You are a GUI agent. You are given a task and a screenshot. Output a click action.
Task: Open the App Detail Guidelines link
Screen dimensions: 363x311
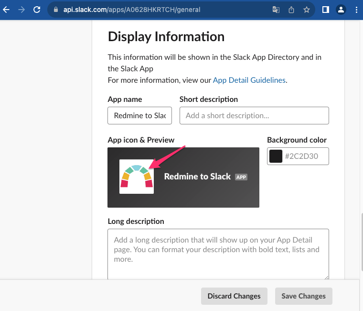pos(249,80)
